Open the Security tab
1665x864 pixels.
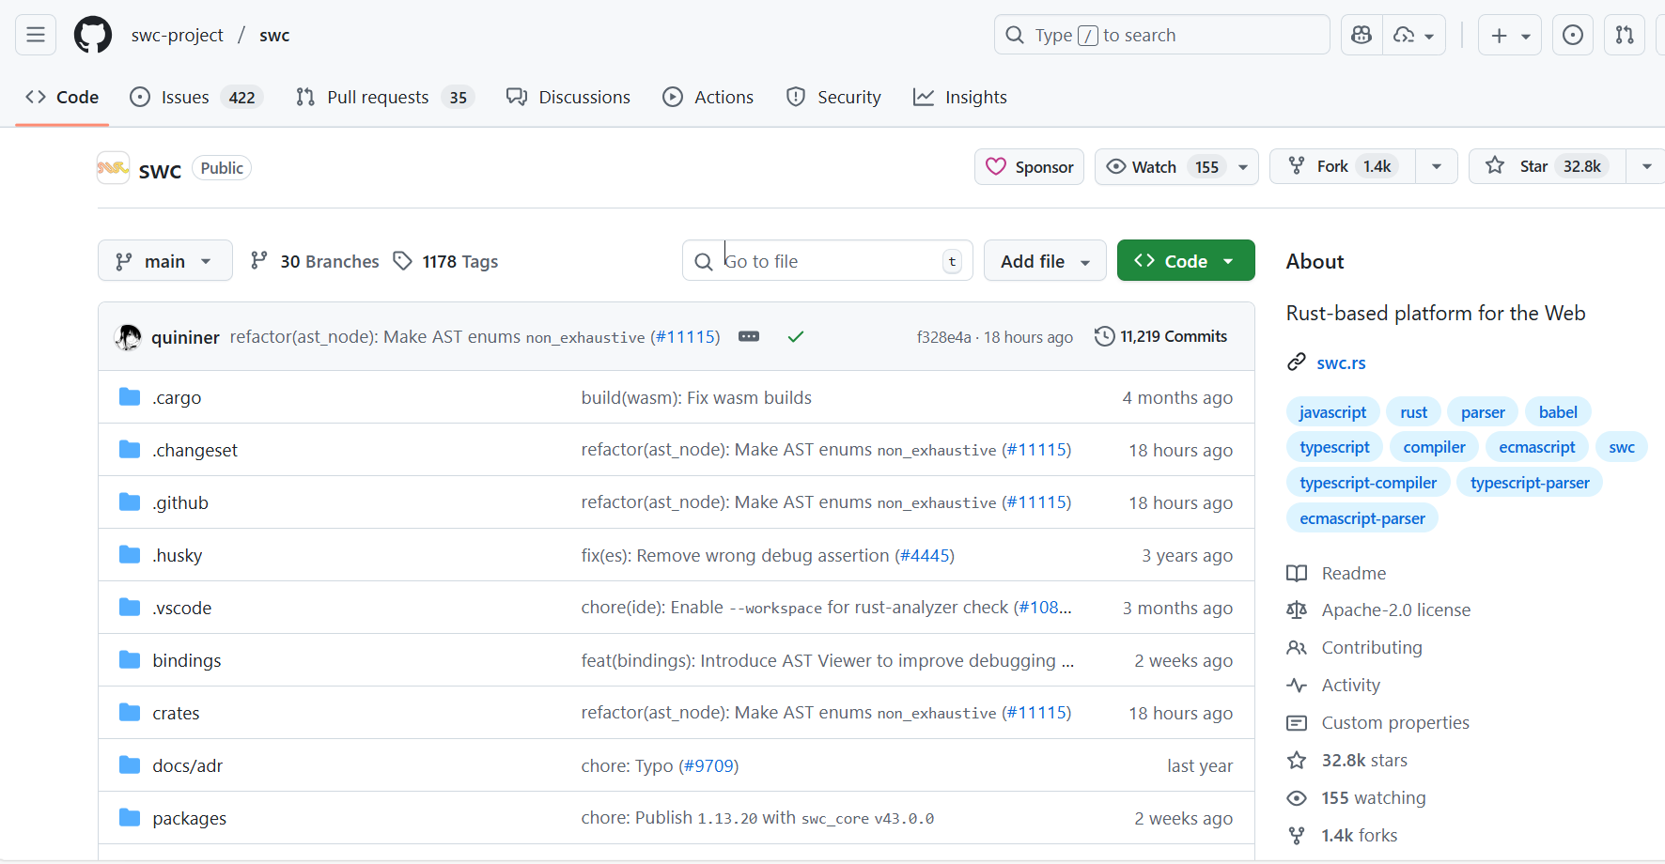[833, 97]
